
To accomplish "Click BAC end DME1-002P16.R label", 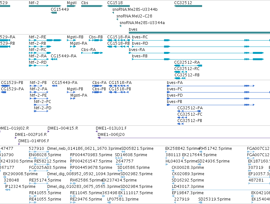I will [x=31, y=135].
